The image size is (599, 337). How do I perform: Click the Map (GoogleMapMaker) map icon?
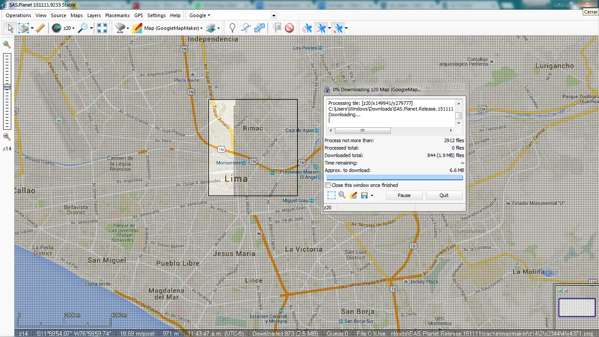point(137,28)
